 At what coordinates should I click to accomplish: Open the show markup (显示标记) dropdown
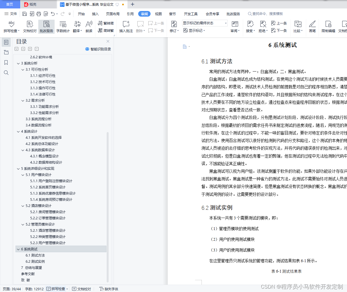click(x=194, y=30)
